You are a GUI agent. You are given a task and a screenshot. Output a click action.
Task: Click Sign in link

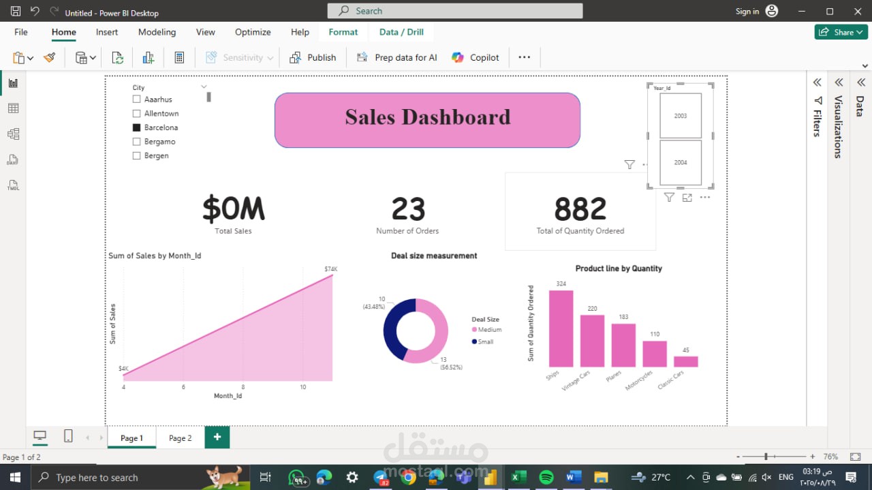pyautogui.click(x=747, y=12)
